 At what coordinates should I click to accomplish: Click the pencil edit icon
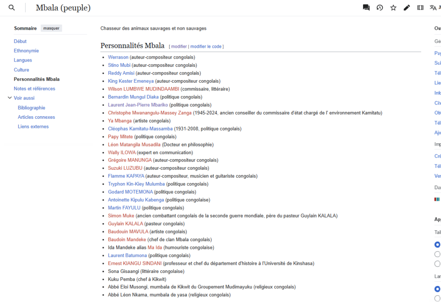407,8
